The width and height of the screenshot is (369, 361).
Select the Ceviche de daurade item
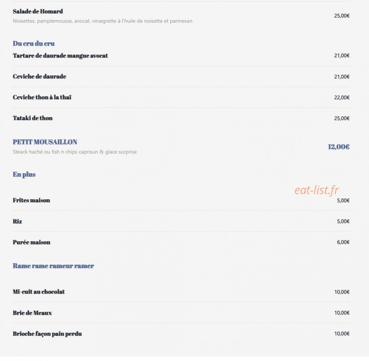(40, 76)
